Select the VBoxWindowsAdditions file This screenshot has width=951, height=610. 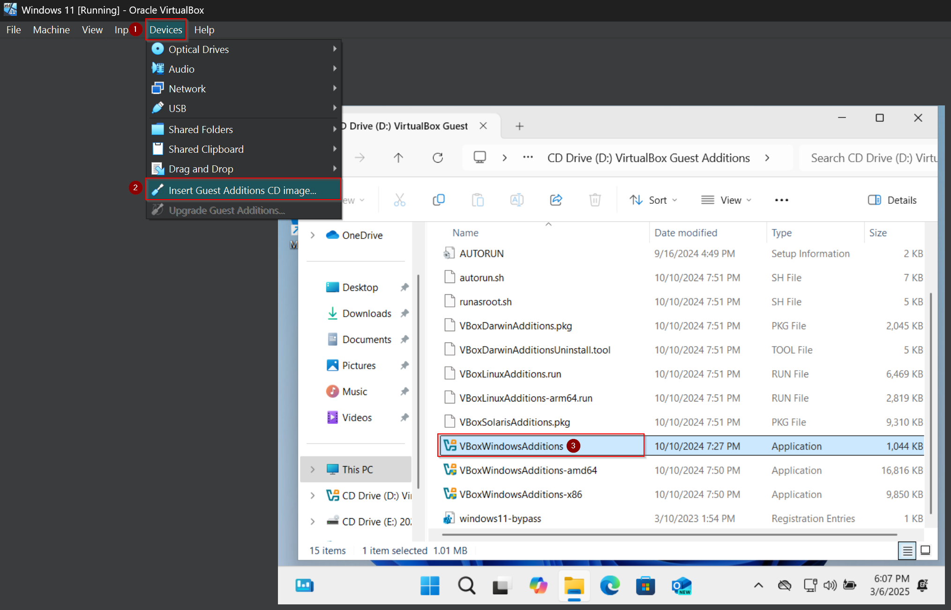point(682,446)
